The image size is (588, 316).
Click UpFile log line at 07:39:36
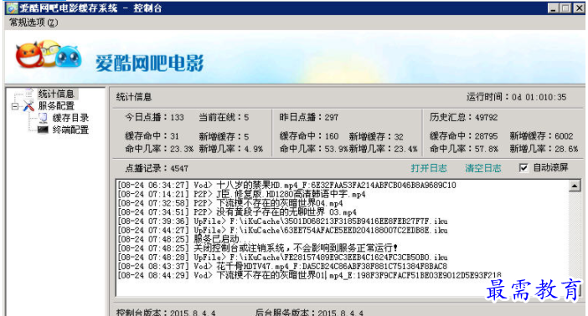click(283, 222)
